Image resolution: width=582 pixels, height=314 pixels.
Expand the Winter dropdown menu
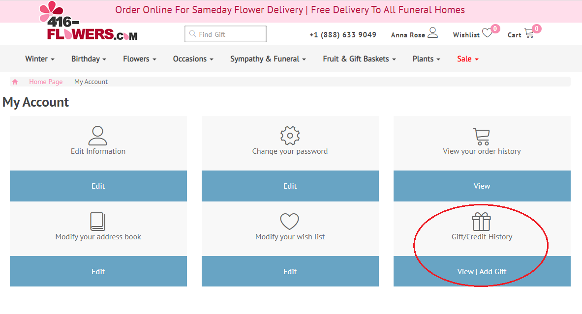[x=40, y=59]
